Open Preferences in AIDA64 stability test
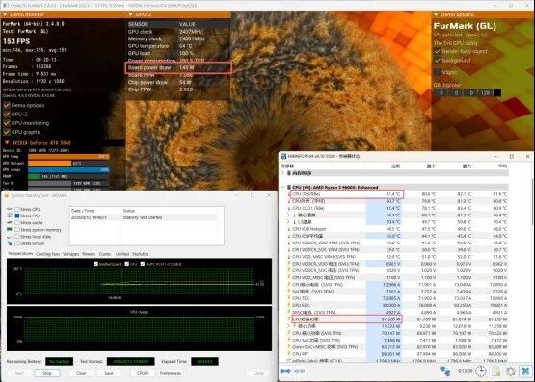Screen dimensions: 535x382 click(171, 373)
